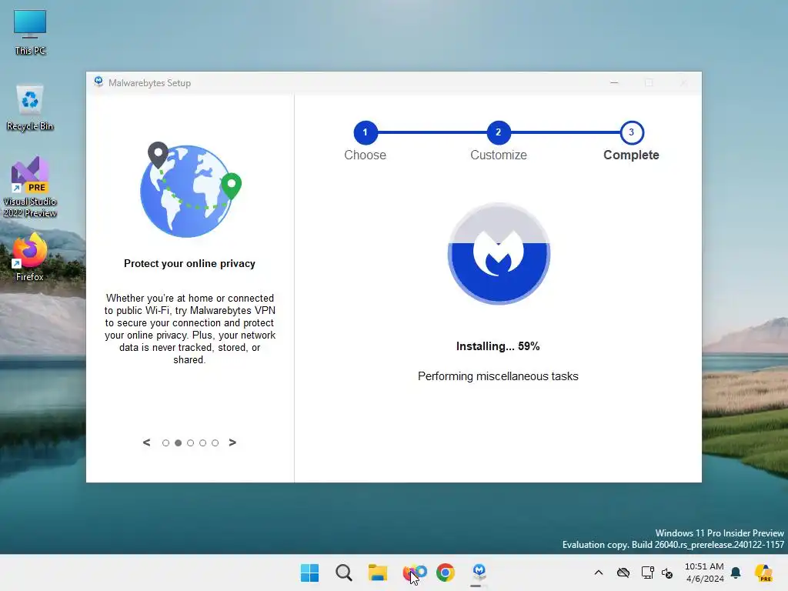This screenshot has width=788, height=591.
Task: Select first carousel dot
Action: pos(166,442)
